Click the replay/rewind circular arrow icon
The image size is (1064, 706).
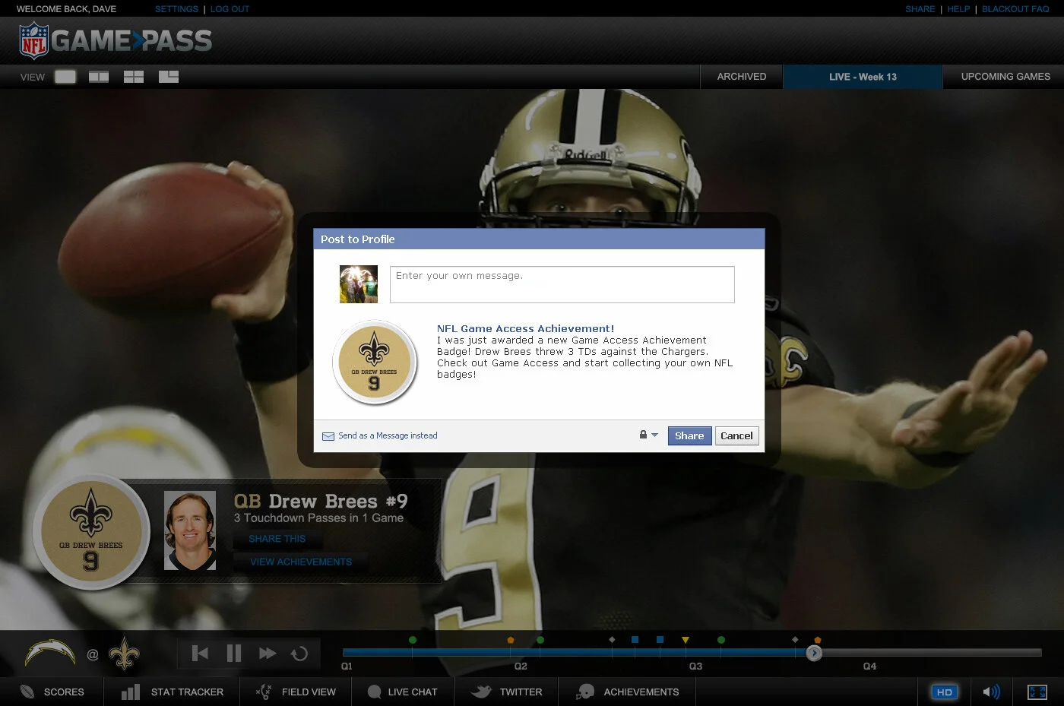point(299,654)
